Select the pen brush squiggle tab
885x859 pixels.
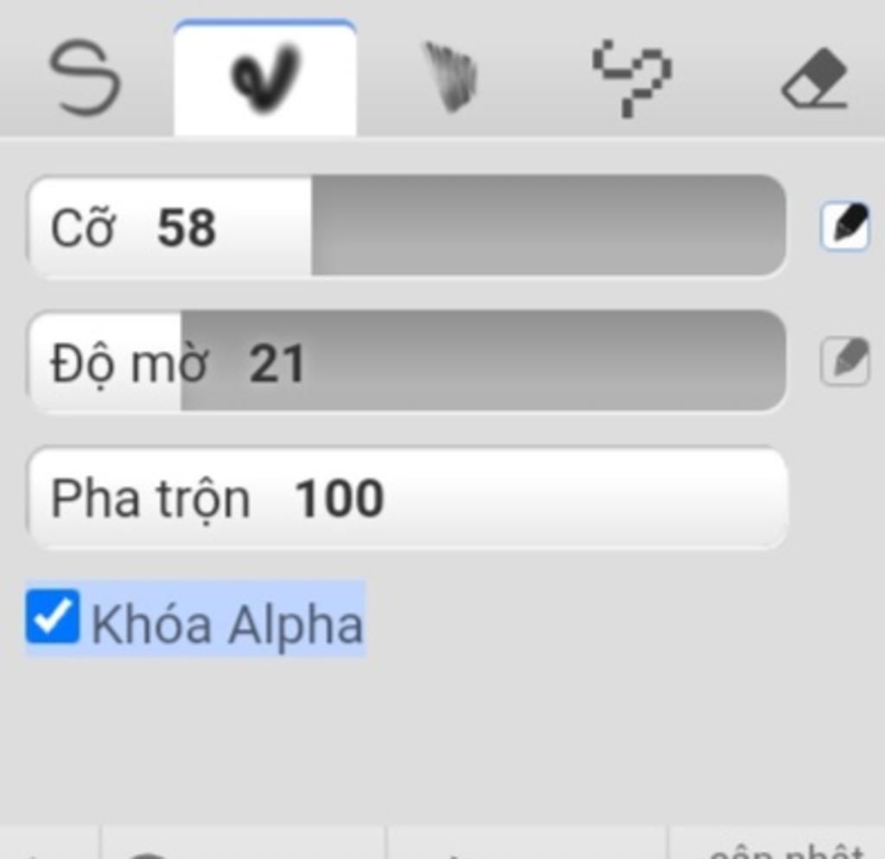click(x=85, y=78)
